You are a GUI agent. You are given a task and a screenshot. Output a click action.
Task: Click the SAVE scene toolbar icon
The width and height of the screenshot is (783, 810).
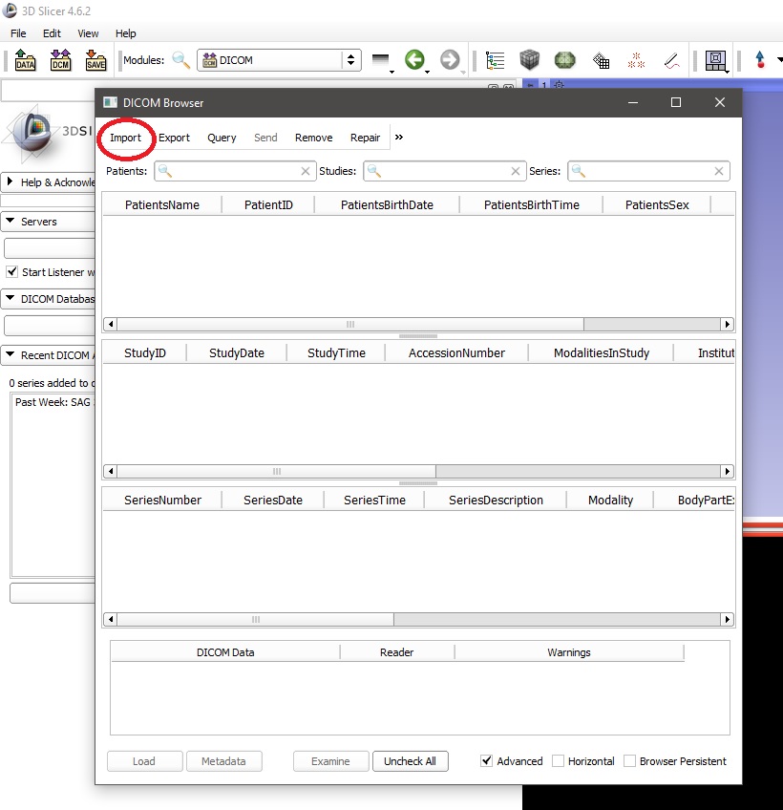click(x=95, y=61)
